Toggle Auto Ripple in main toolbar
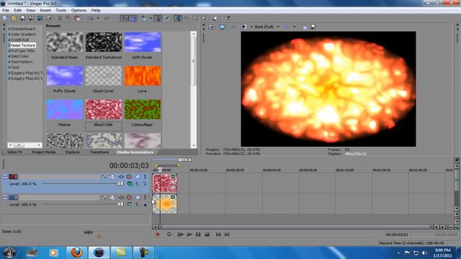Screen dimensions: 461x259 (143, 18)
